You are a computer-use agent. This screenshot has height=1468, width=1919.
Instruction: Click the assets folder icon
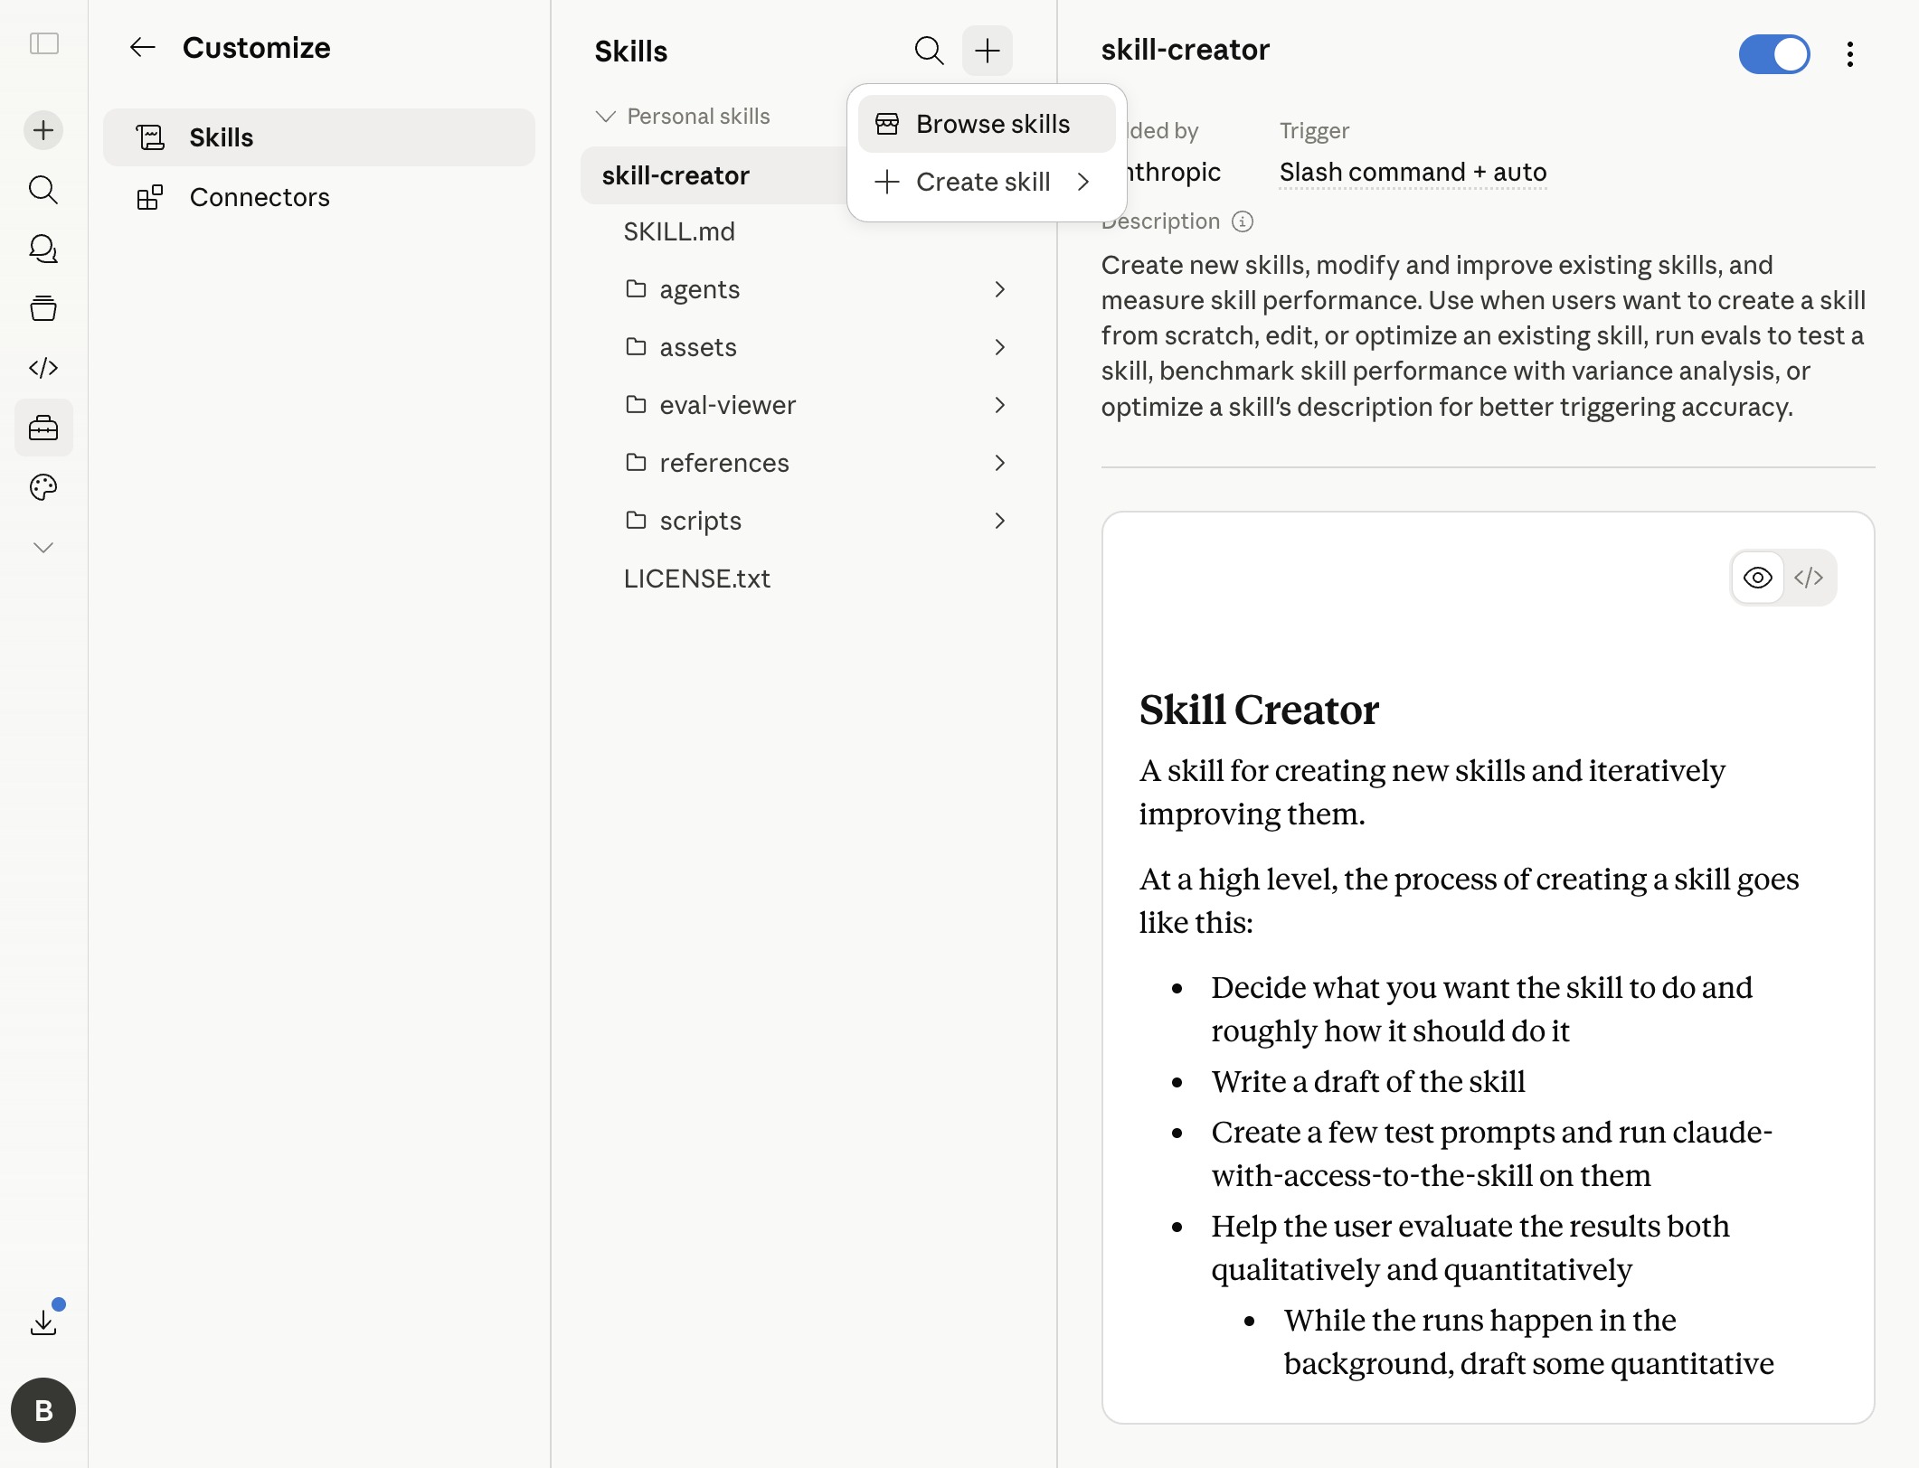tap(637, 347)
